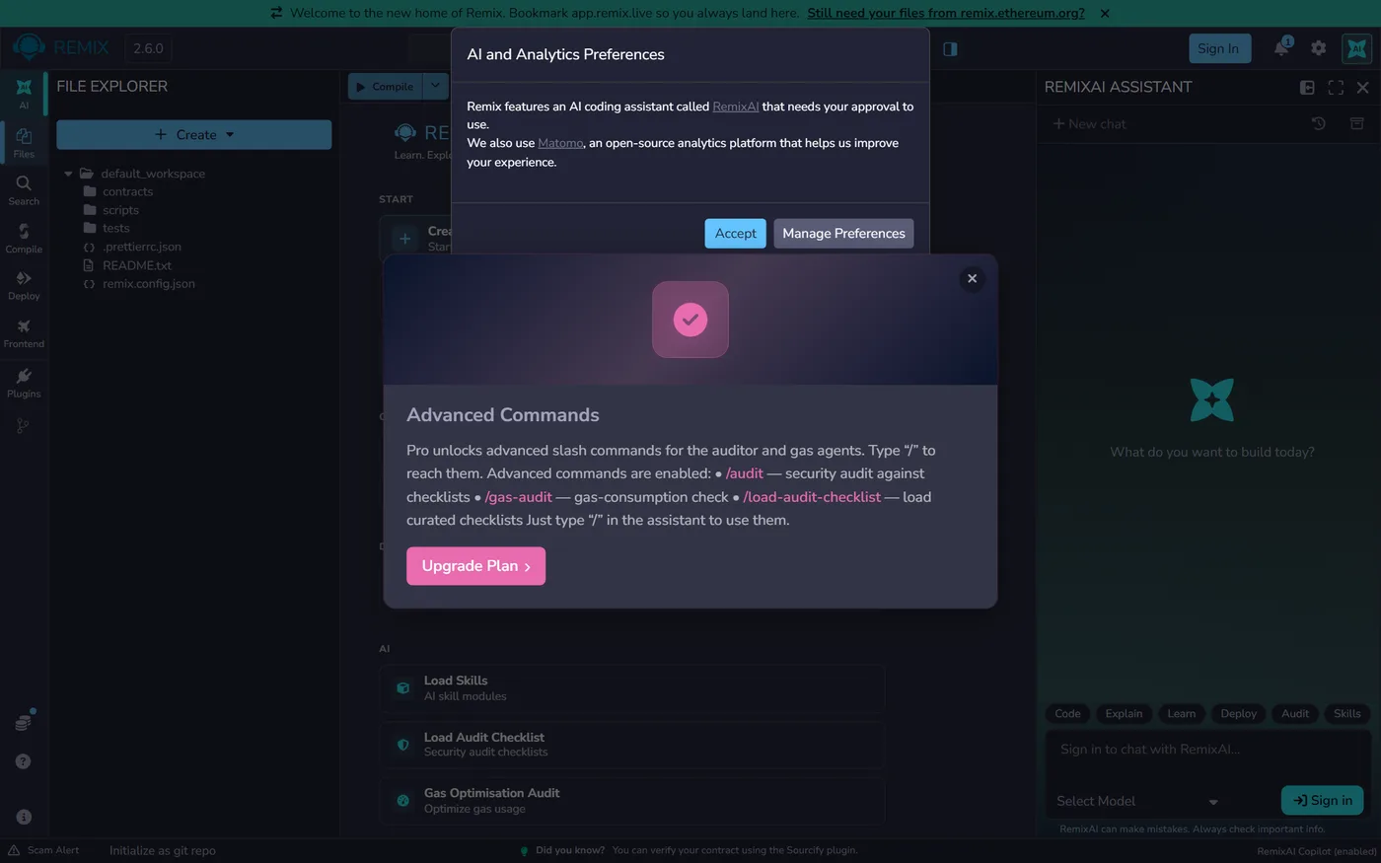
Task: Open the Matomo link in preferences dialog
Action: (x=560, y=143)
